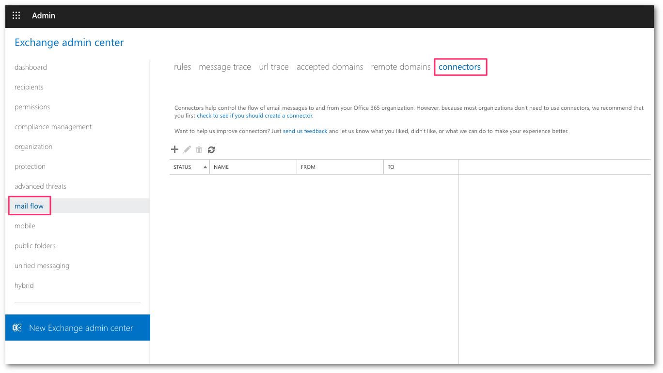Open the recipients section
The width and height of the screenshot is (663, 373).
[29, 87]
